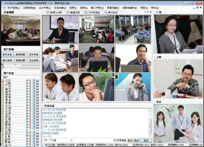Click the 屏幕共享 tab icon
The image size is (204, 147).
click(x=68, y=13)
